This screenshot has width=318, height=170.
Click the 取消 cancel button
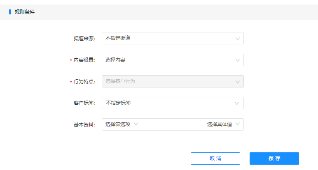[x=215, y=159]
